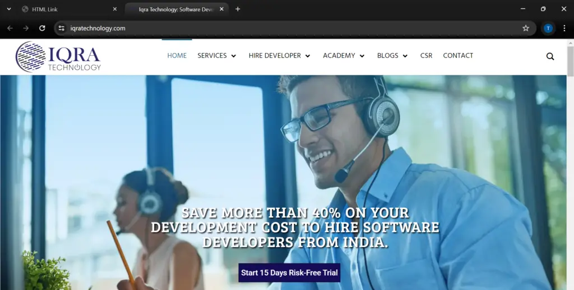Open the Chrome three-dot menu
Image resolution: width=574 pixels, height=290 pixels.
(564, 28)
